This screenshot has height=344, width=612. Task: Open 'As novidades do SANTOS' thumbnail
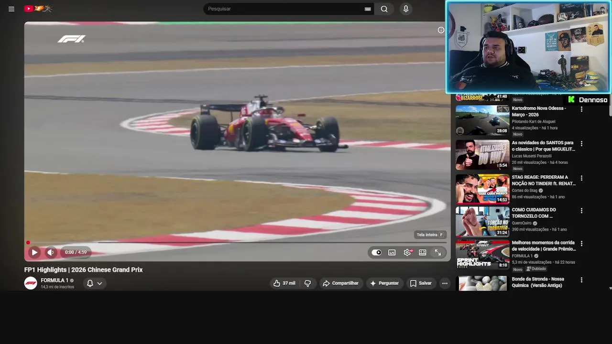[482, 155]
